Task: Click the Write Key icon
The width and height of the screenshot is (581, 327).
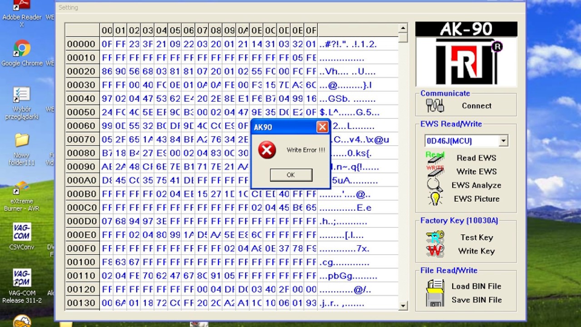Action: tap(435, 251)
